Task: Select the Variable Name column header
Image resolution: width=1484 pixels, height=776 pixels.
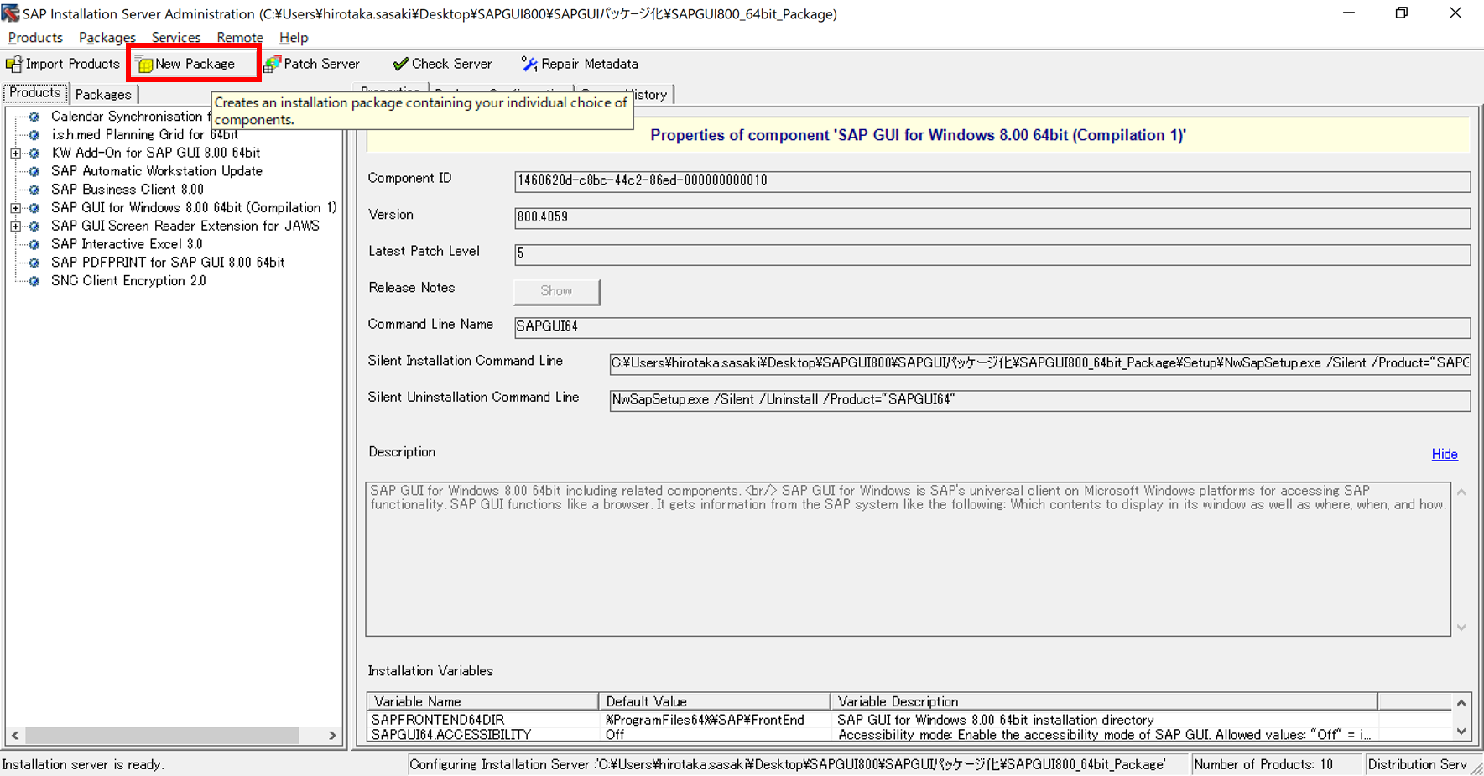Action: coord(482,701)
